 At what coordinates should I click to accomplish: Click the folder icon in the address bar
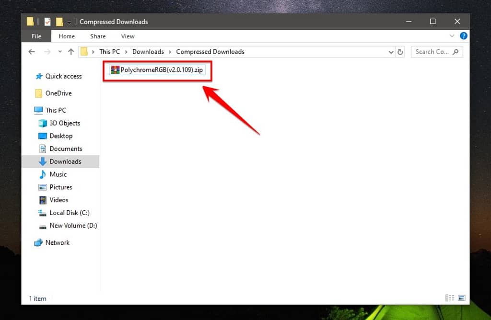click(84, 51)
